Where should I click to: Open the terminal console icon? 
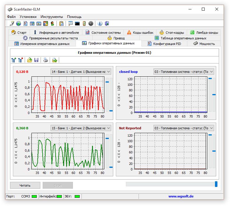(x=77, y=24)
